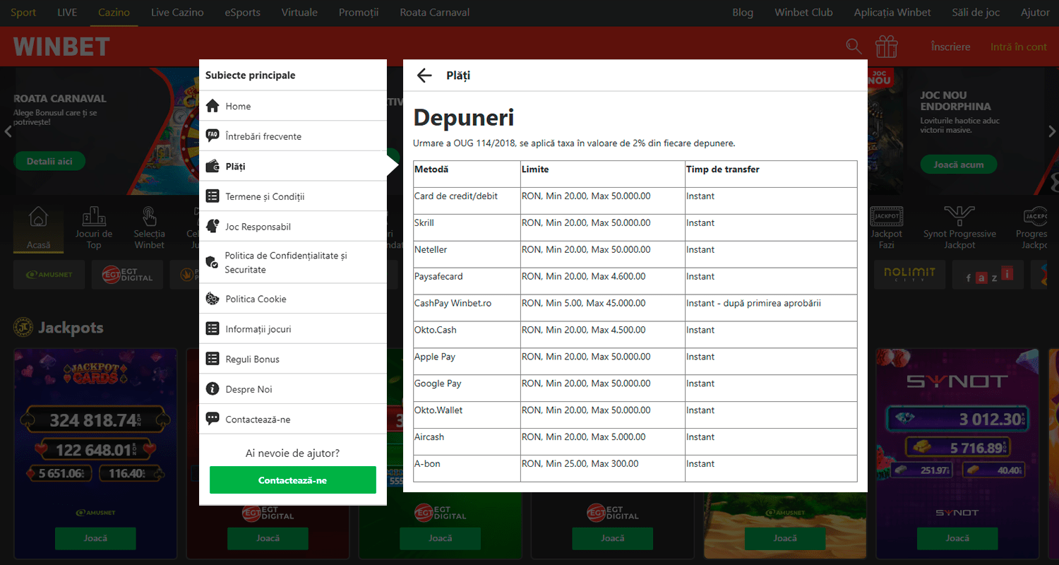Click the info icon for Despre Noi

(213, 389)
